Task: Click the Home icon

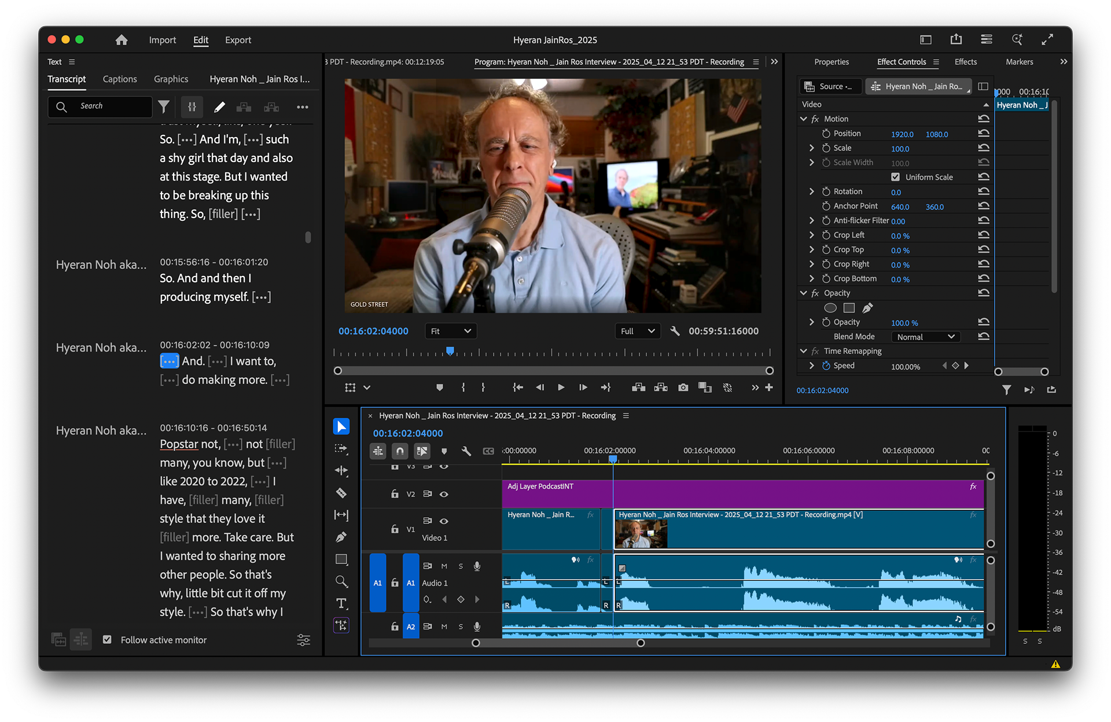Action: pos(122,40)
